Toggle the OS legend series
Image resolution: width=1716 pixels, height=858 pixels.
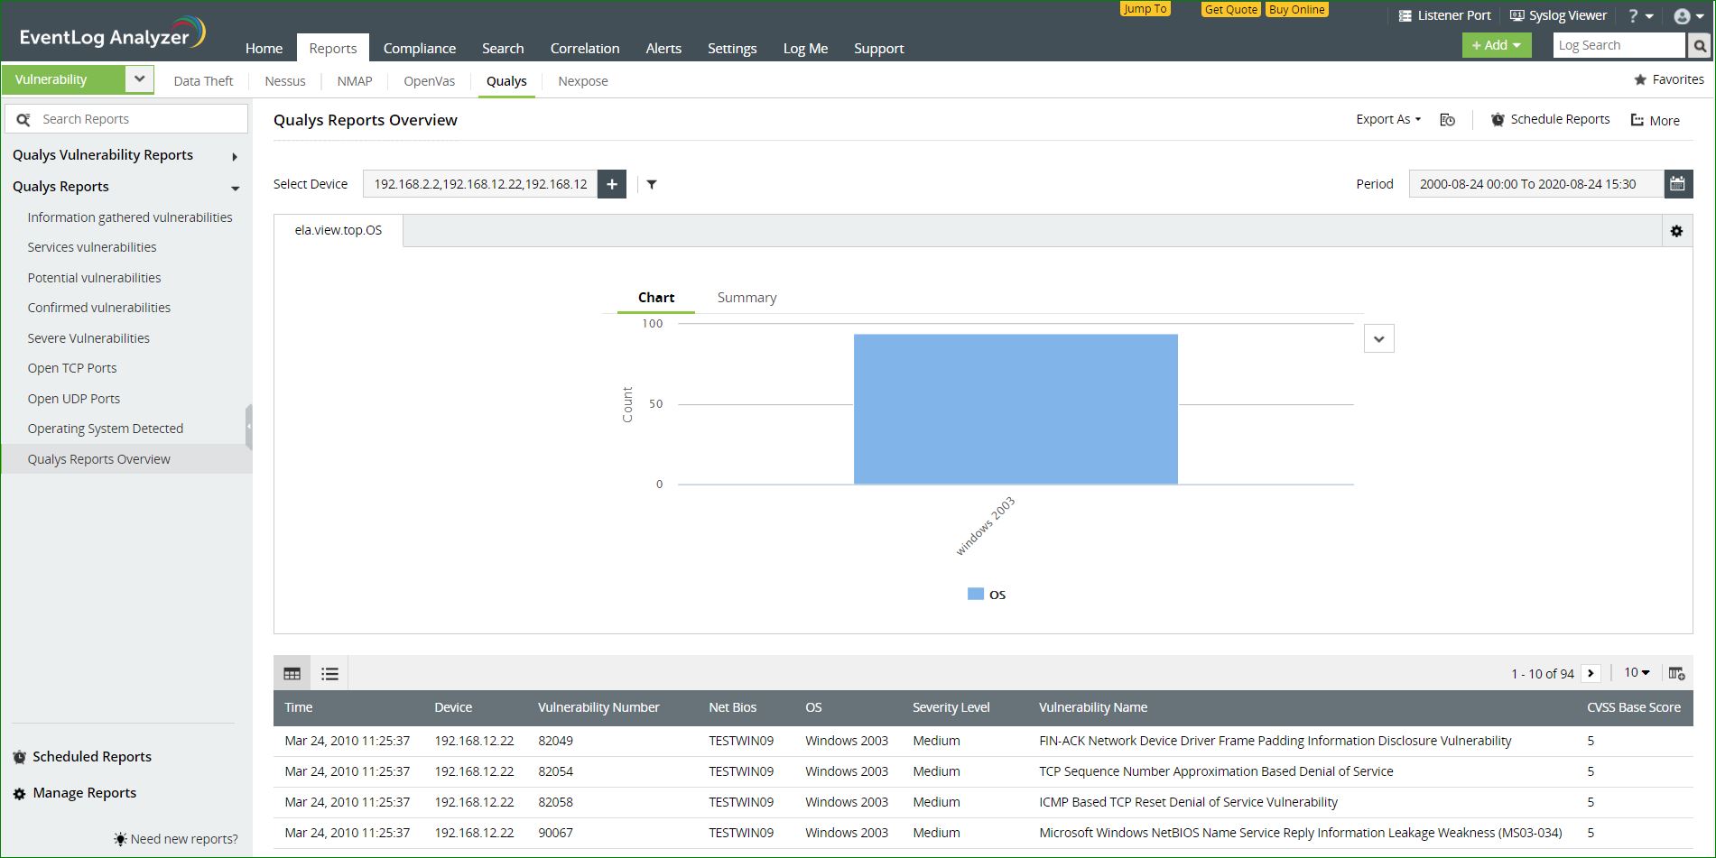click(x=986, y=595)
